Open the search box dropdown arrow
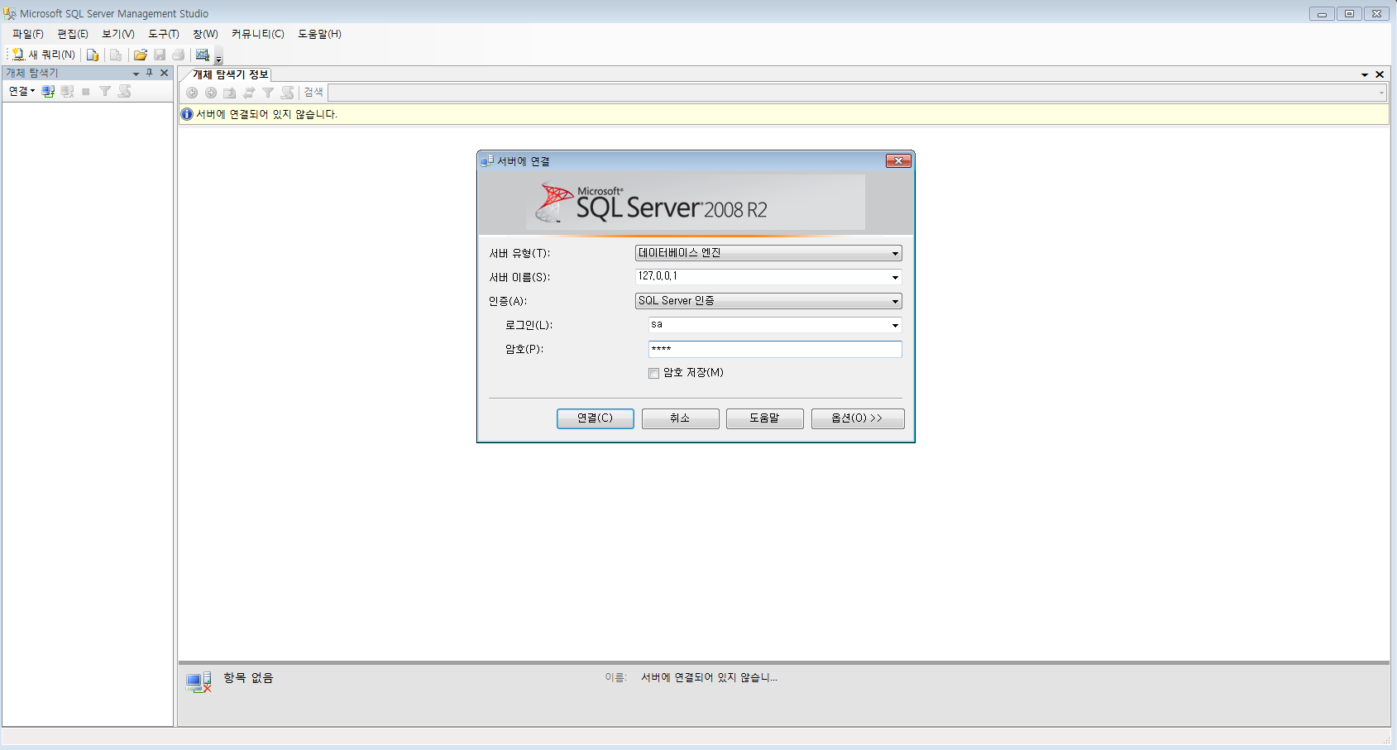Image resolution: width=1397 pixels, height=750 pixels. point(1381,93)
